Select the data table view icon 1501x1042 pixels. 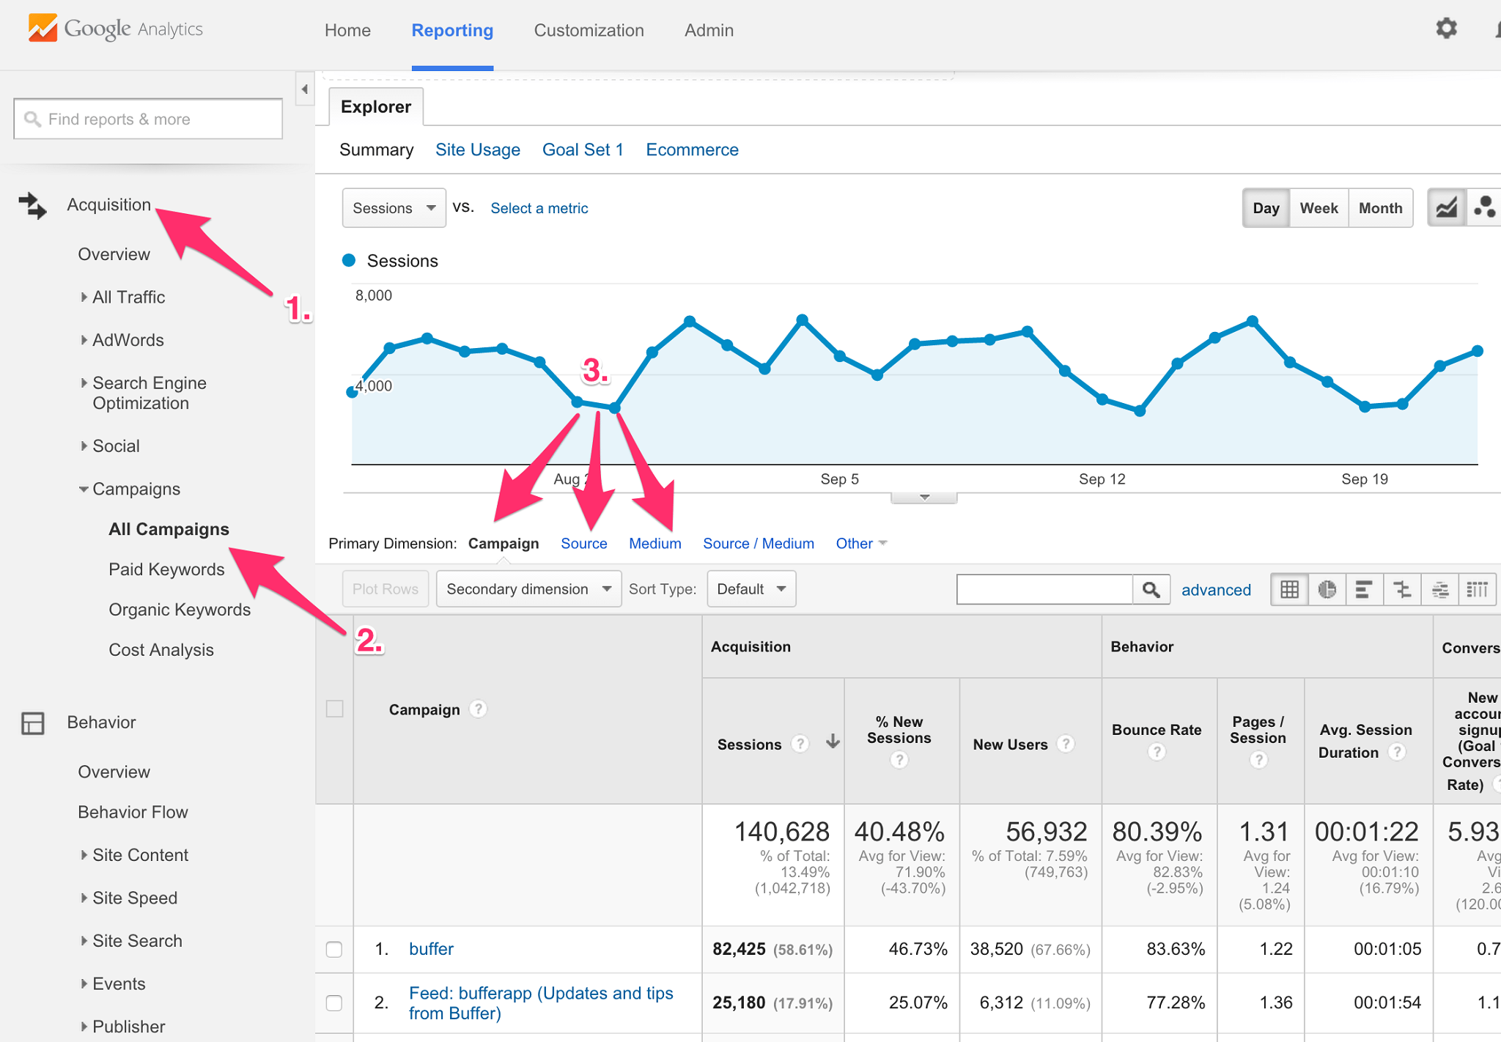(x=1289, y=589)
